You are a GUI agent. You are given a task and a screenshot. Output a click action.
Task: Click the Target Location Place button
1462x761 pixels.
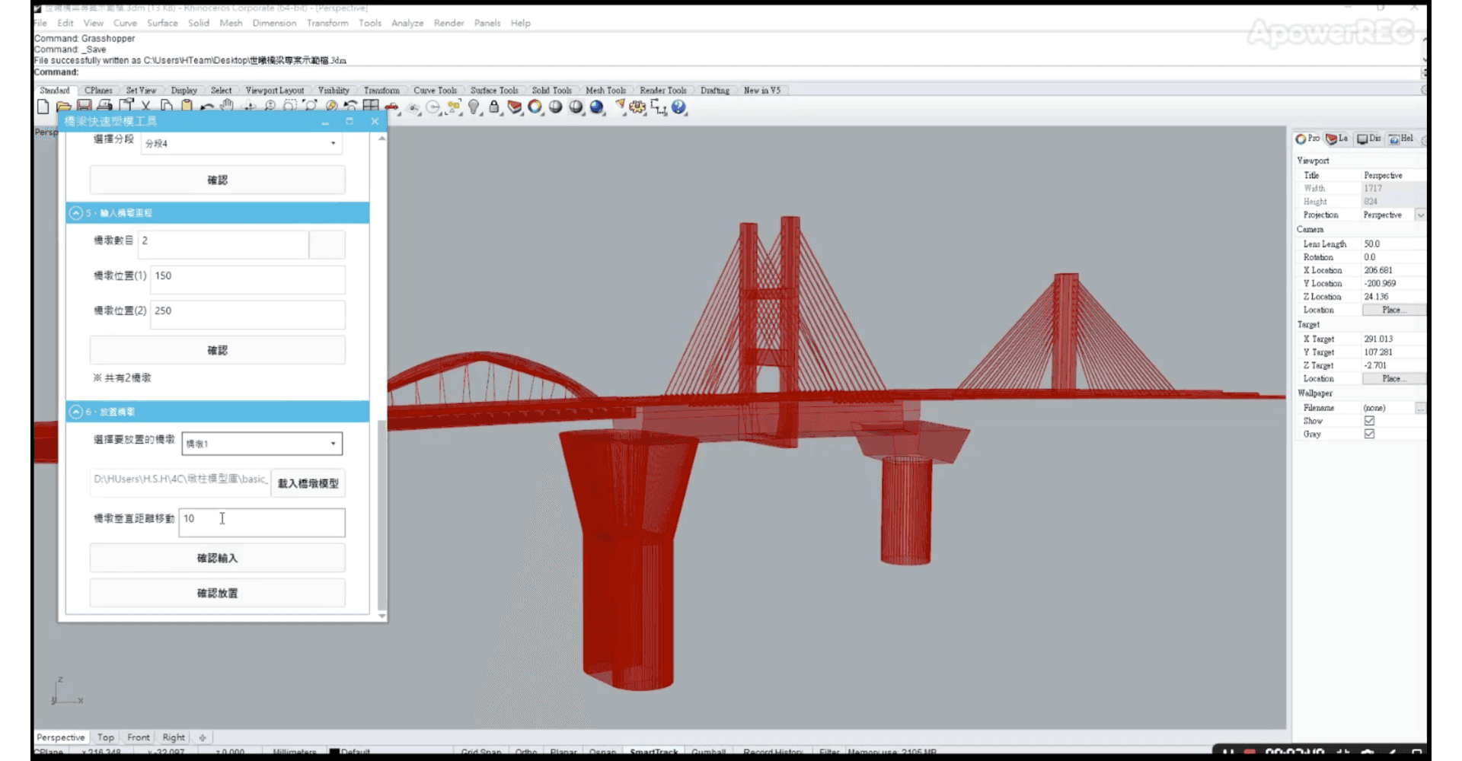[1393, 379]
